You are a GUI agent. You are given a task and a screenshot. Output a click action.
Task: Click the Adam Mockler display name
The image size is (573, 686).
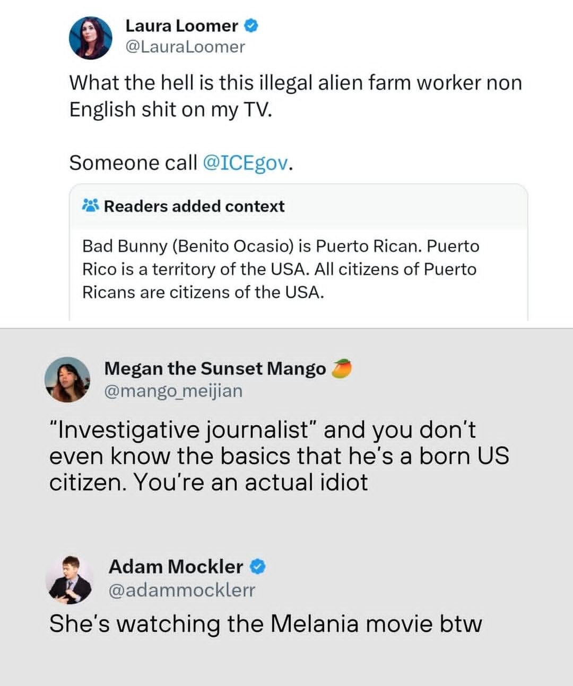[x=176, y=567]
